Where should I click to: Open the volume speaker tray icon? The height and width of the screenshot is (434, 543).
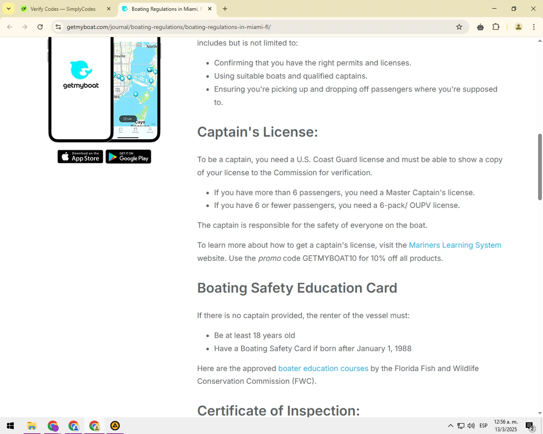point(471,426)
